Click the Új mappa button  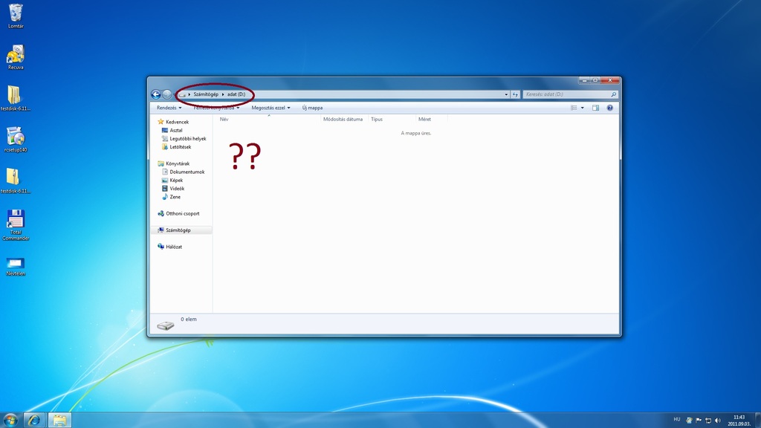pyautogui.click(x=312, y=108)
